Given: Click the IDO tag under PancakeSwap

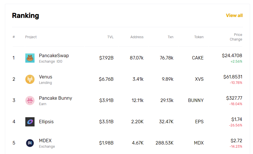Looking at the screenshot, I should tap(59, 61).
